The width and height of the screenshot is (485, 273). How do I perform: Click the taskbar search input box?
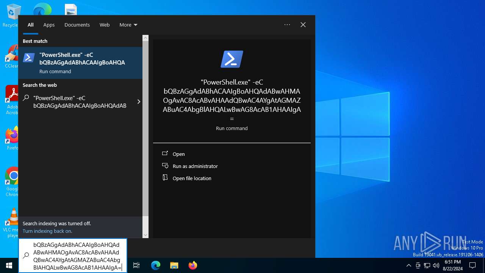click(73, 256)
